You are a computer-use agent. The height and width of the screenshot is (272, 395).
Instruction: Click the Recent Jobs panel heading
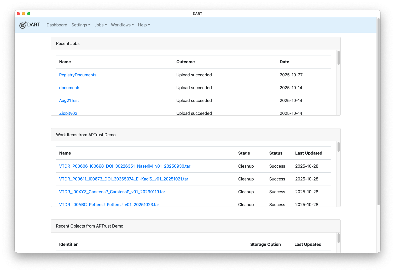68,43
